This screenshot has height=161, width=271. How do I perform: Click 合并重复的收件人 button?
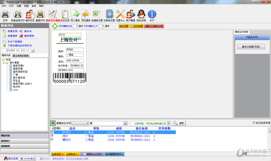pos(114,154)
